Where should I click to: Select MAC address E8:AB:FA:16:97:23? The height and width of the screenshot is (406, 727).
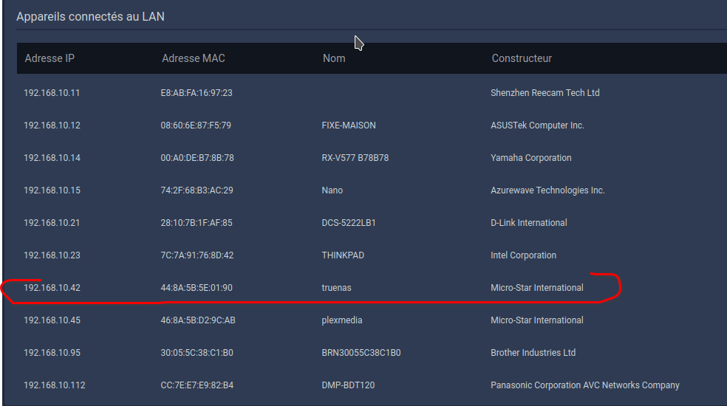coord(197,93)
